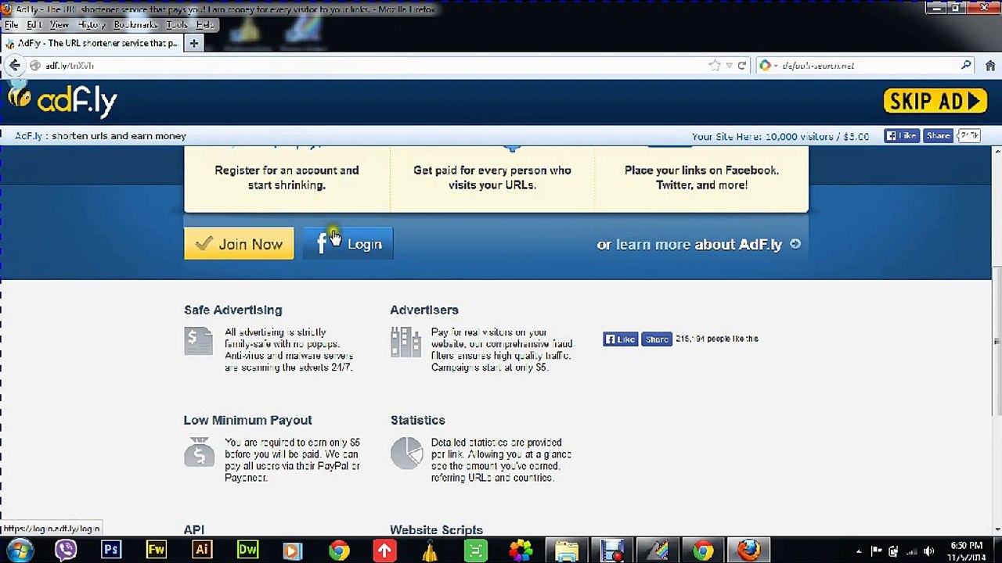Click the Statistics heading

pyautogui.click(x=418, y=421)
